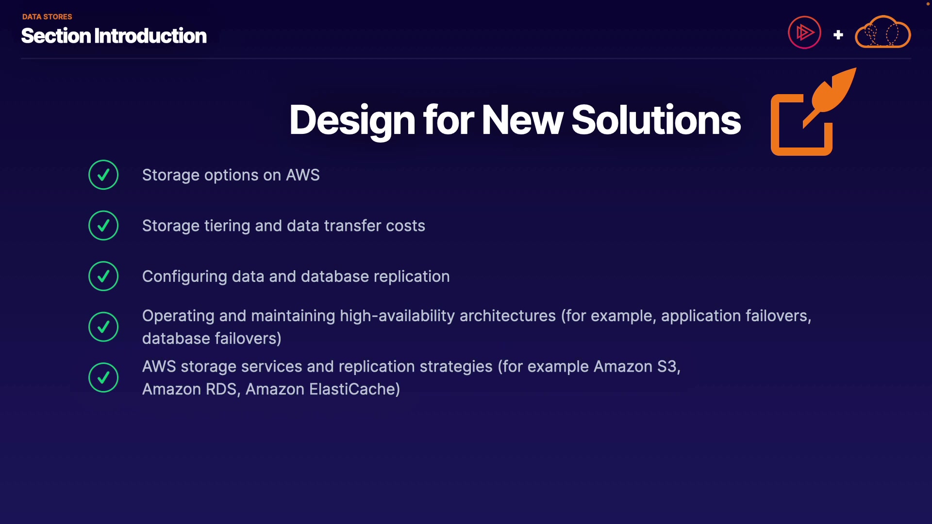932x524 pixels.
Task: Click checkmark beside Storage tiering bullet
Action: (103, 226)
